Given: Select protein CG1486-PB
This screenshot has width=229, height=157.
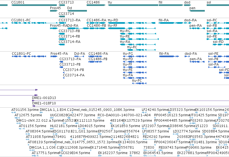Looking at the screenshot, I should coord(95,62).
